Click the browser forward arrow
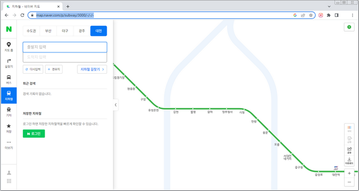Image resolution: width=359 pixels, height=191 pixels. (14, 15)
